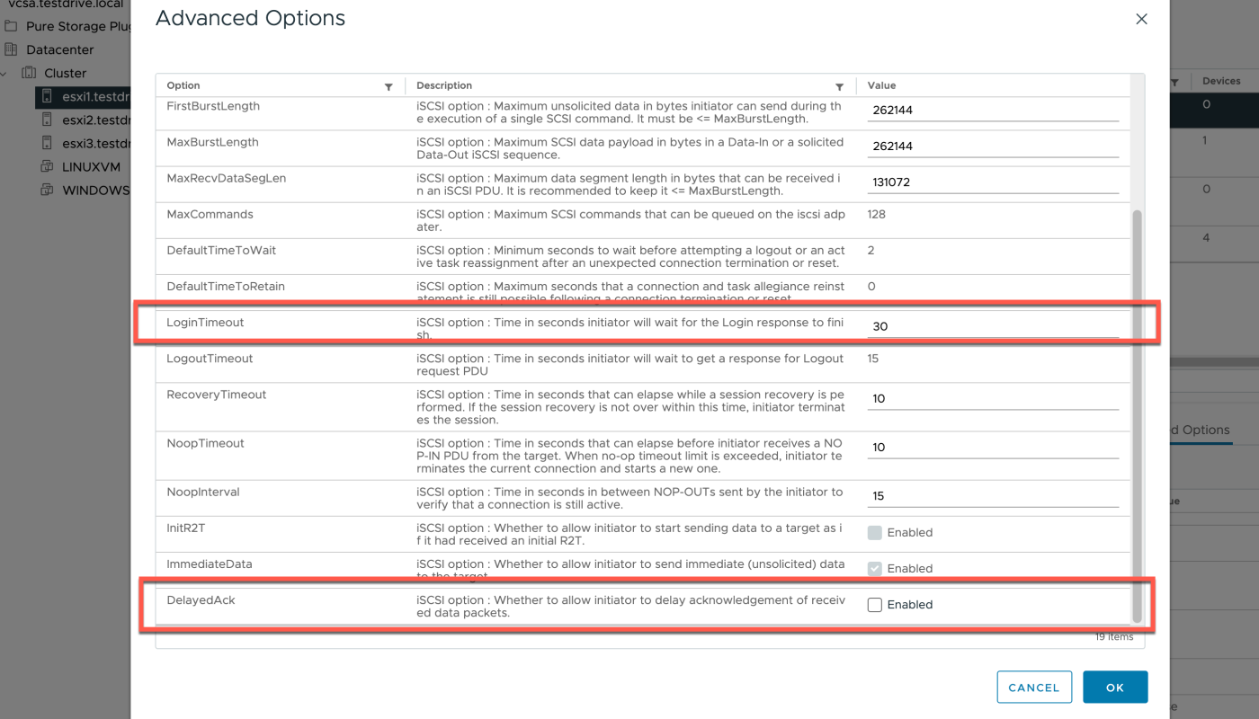Open the Description column filter
Image resolution: width=1259 pixels, height=719 pixels.
click(839, 86)
